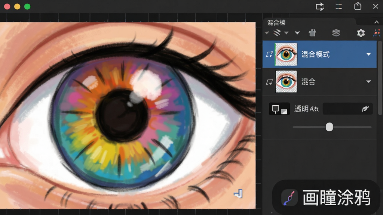Click the 混合 layer thumbnail

[x=286, y=82]
